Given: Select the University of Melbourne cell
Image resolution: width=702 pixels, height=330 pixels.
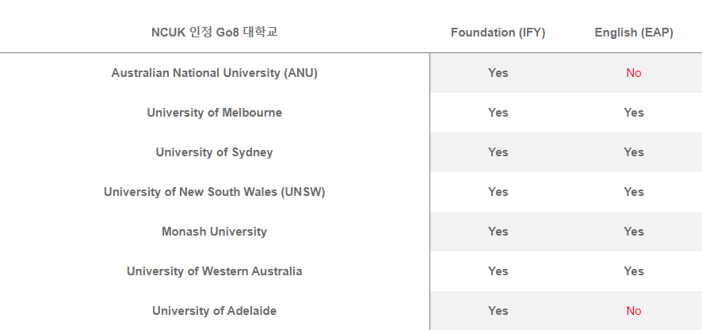Looking at the screenshot, I should (x=215, y=113).
